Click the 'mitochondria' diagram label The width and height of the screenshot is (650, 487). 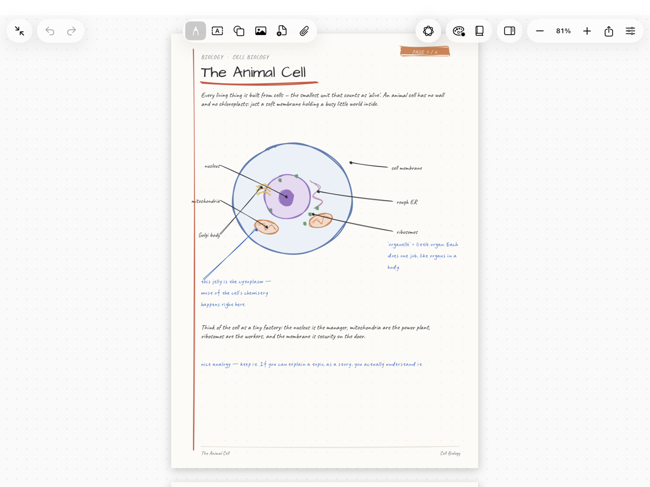tap(206, 201)
